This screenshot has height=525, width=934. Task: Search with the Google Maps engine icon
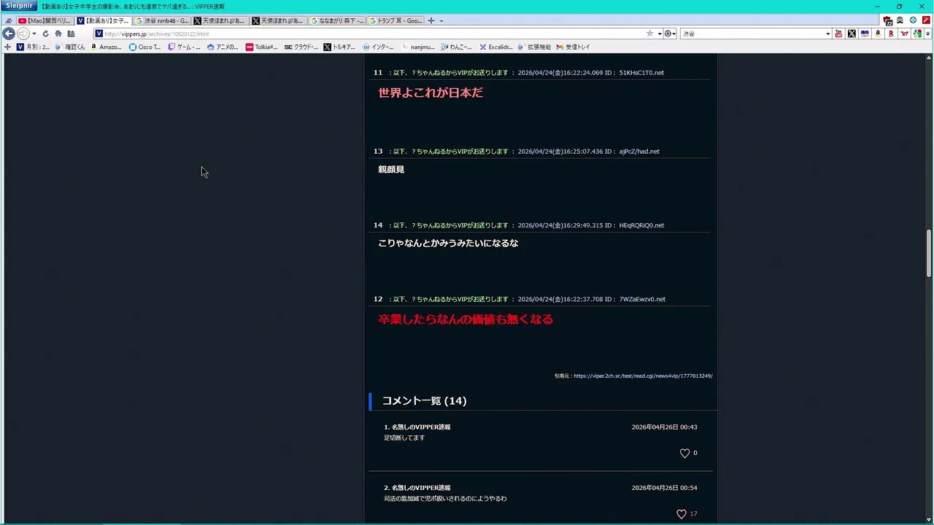click(x=917, y=34)
